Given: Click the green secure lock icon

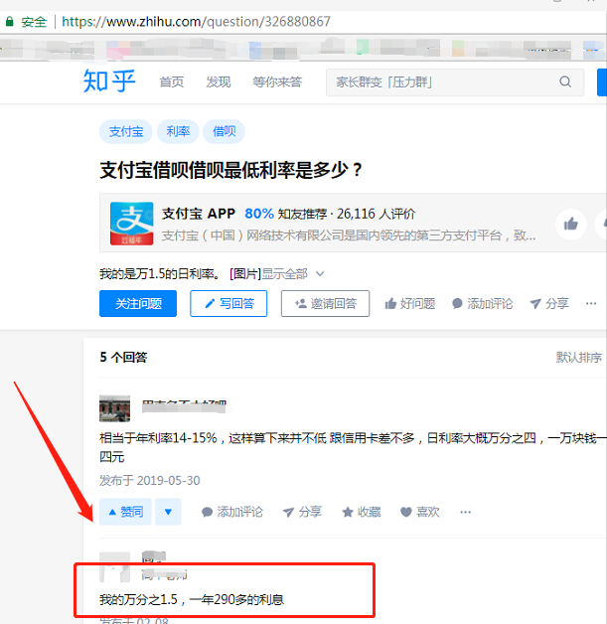Looking at the screenshot, I should pos(10,21).
